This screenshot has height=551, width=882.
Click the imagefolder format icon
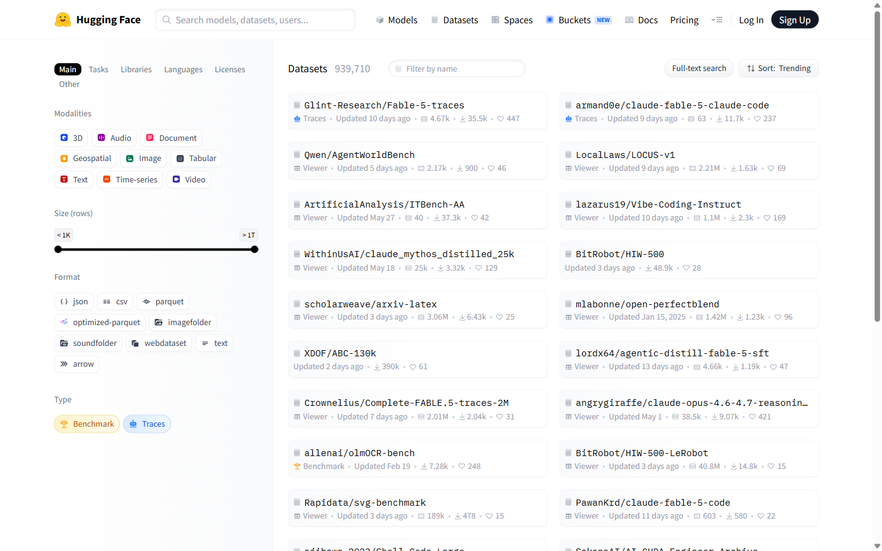coord(159,323)
